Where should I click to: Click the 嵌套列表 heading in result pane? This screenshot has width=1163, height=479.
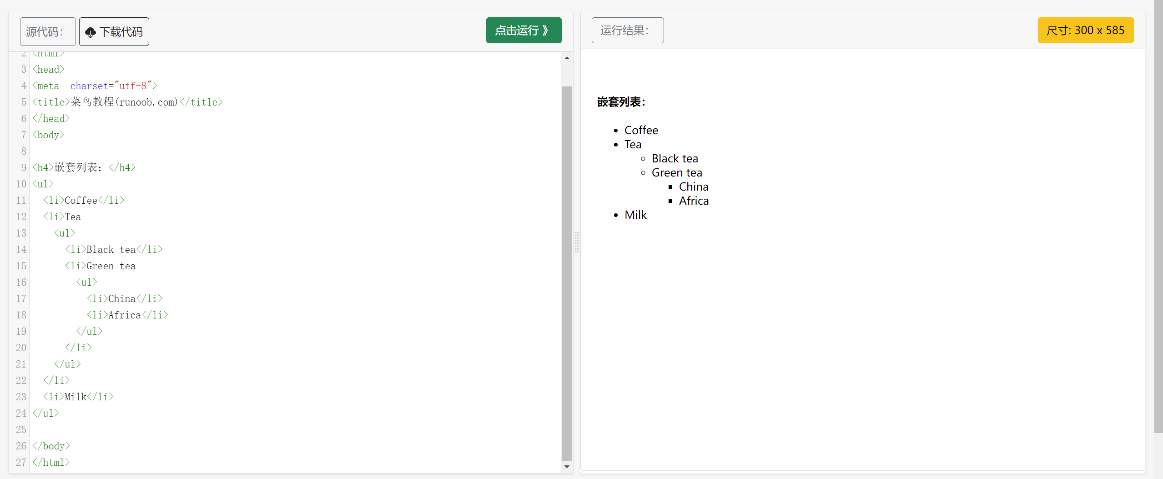pos(621,102)
